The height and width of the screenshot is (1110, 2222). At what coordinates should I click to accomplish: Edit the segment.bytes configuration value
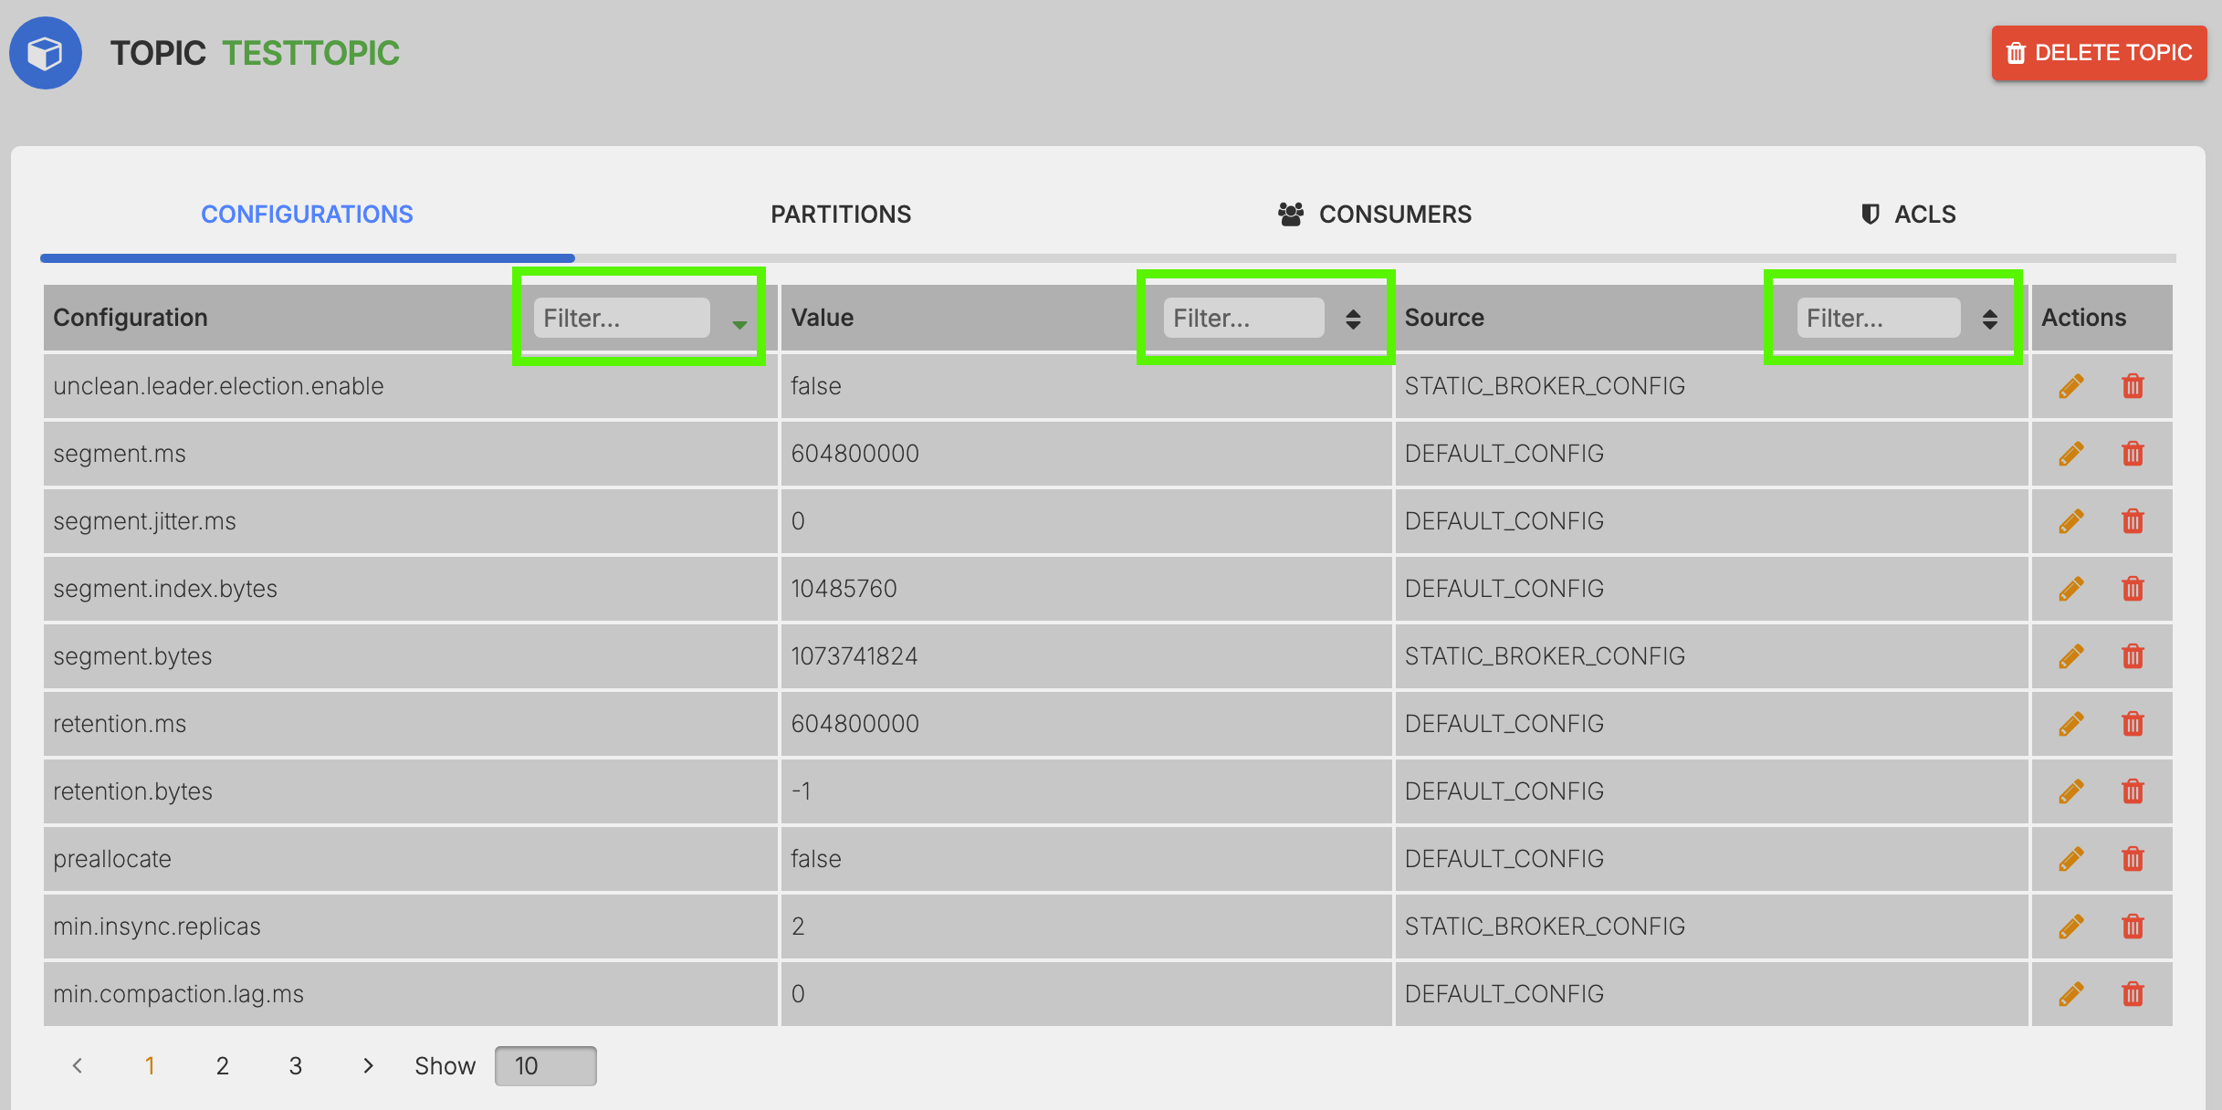pyautogui.click(x=2070, y=655)
